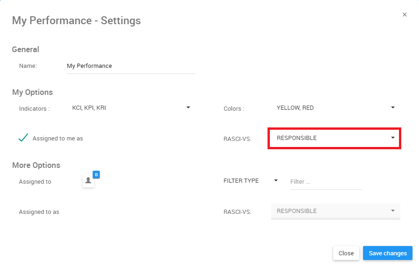This screenshot has height=266, width=419.
Task: Toggle the Assigned to me as checkmark
Action: 23,138
